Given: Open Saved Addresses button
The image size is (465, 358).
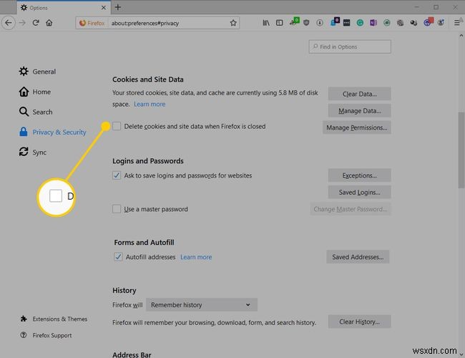Looking at the screenshot, I should click(358, 257).
